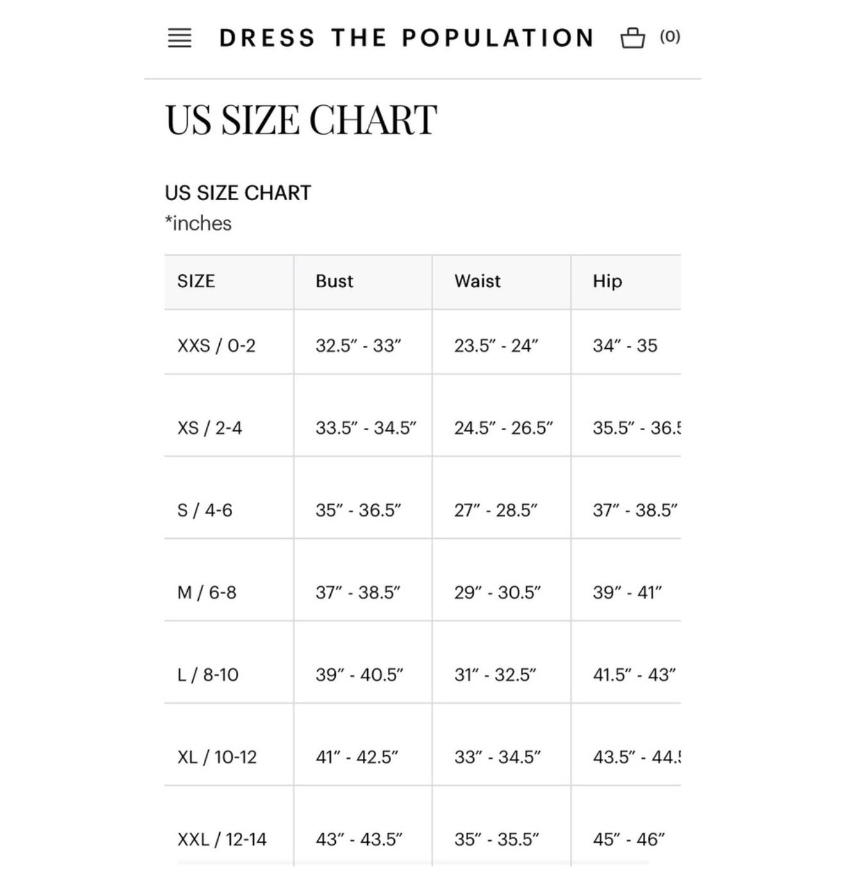Click the cart count (0)
Screen dimensions: 846x882
[670, 37]
